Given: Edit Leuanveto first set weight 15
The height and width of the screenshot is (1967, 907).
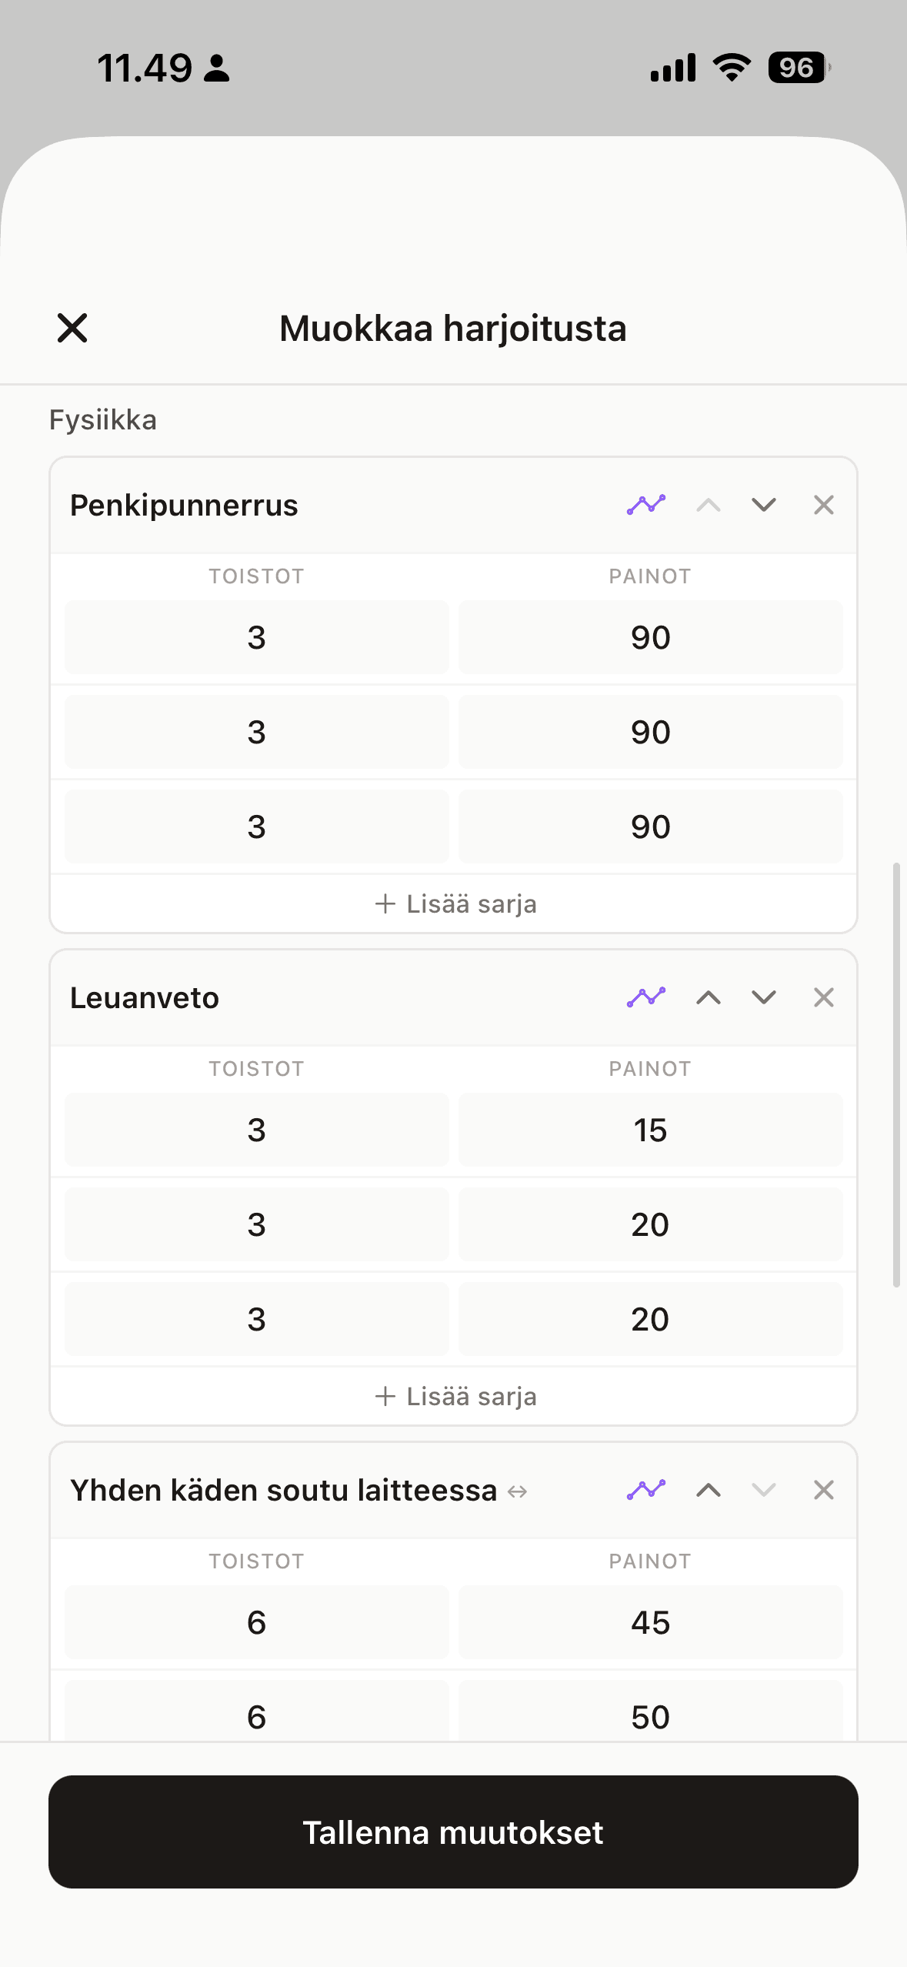Looking at the screenshot, I should tap(650, 1130).
